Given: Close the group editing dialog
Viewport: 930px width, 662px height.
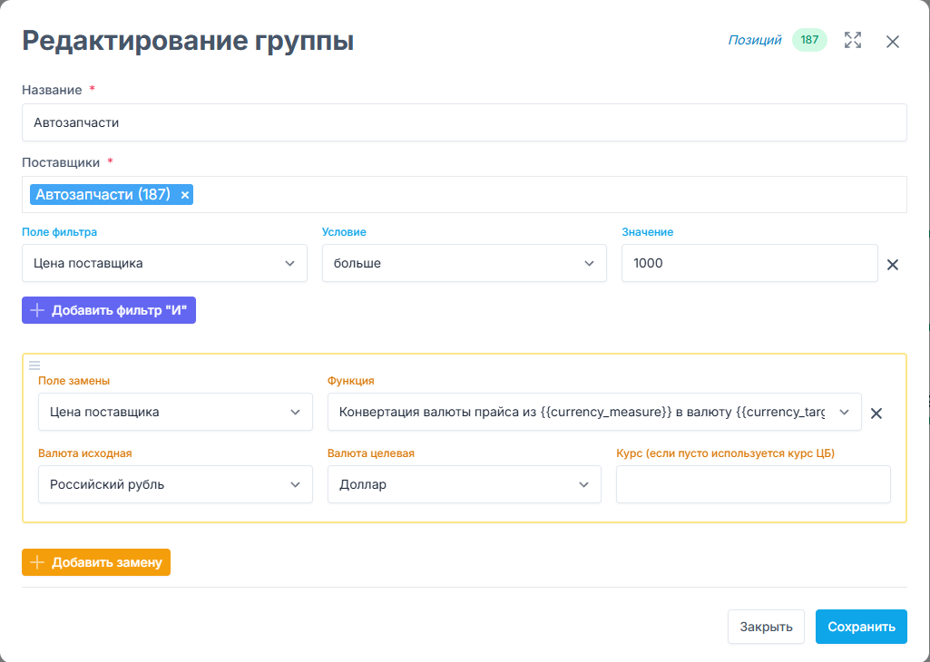Looking at the screenshot, I should click(x=893, y=42).
